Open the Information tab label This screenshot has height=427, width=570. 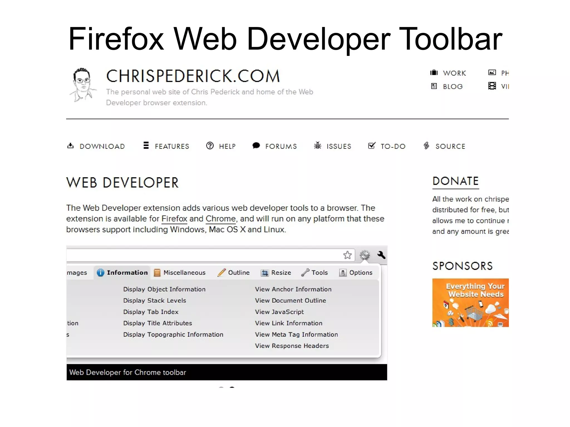pos(127,273)
